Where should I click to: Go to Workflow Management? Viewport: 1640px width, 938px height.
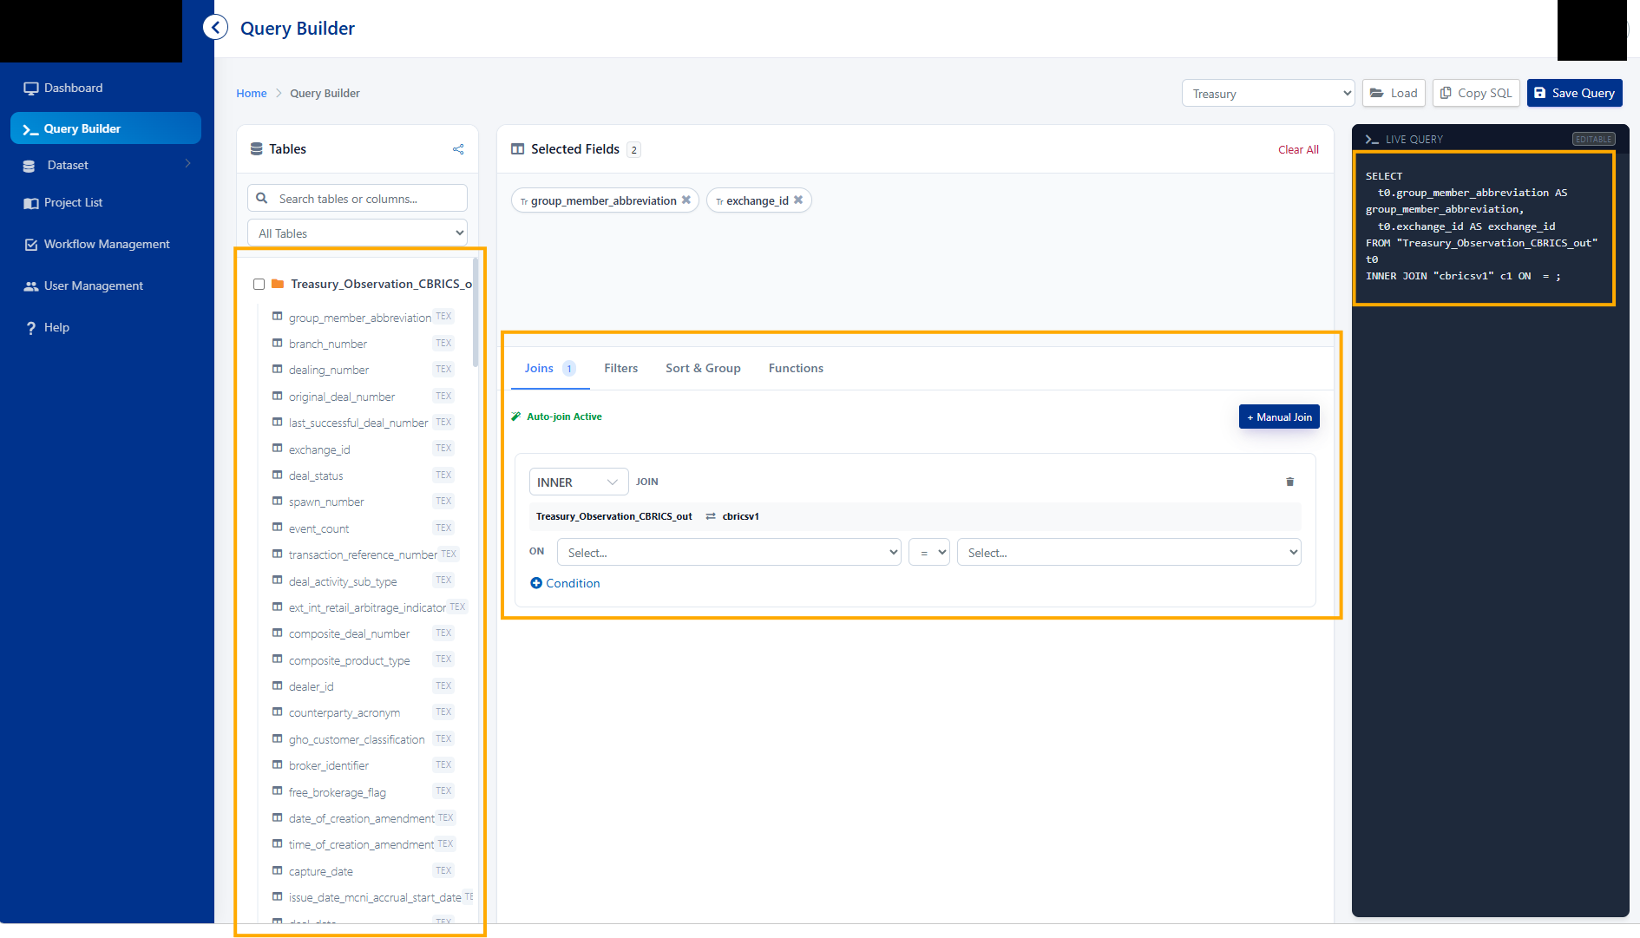coord(106,244)
